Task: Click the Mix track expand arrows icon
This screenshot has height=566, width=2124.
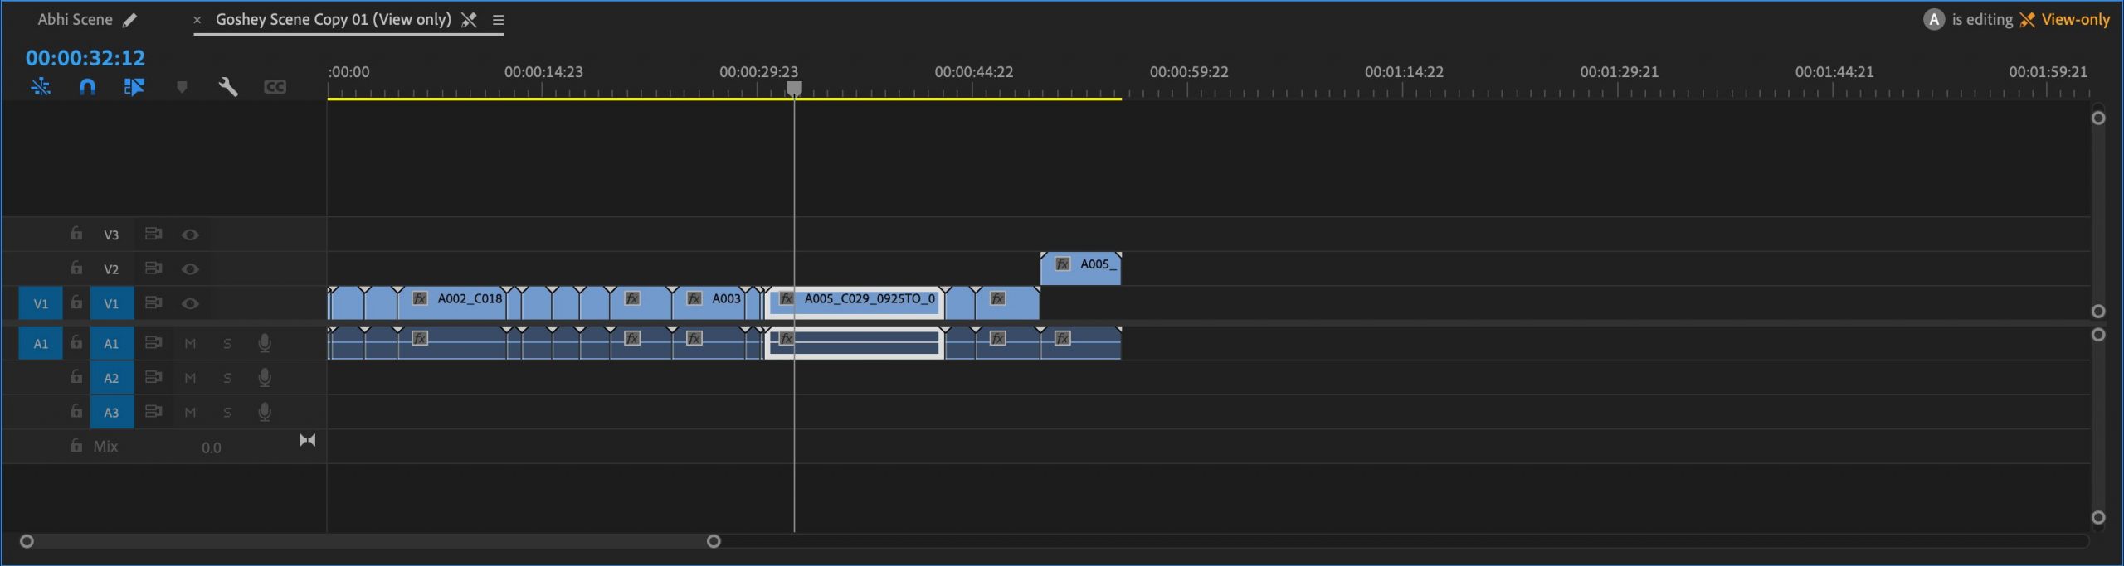Action: 307,440
